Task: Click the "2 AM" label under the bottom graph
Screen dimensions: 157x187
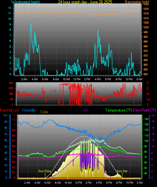Action: [x=27, y=183]
